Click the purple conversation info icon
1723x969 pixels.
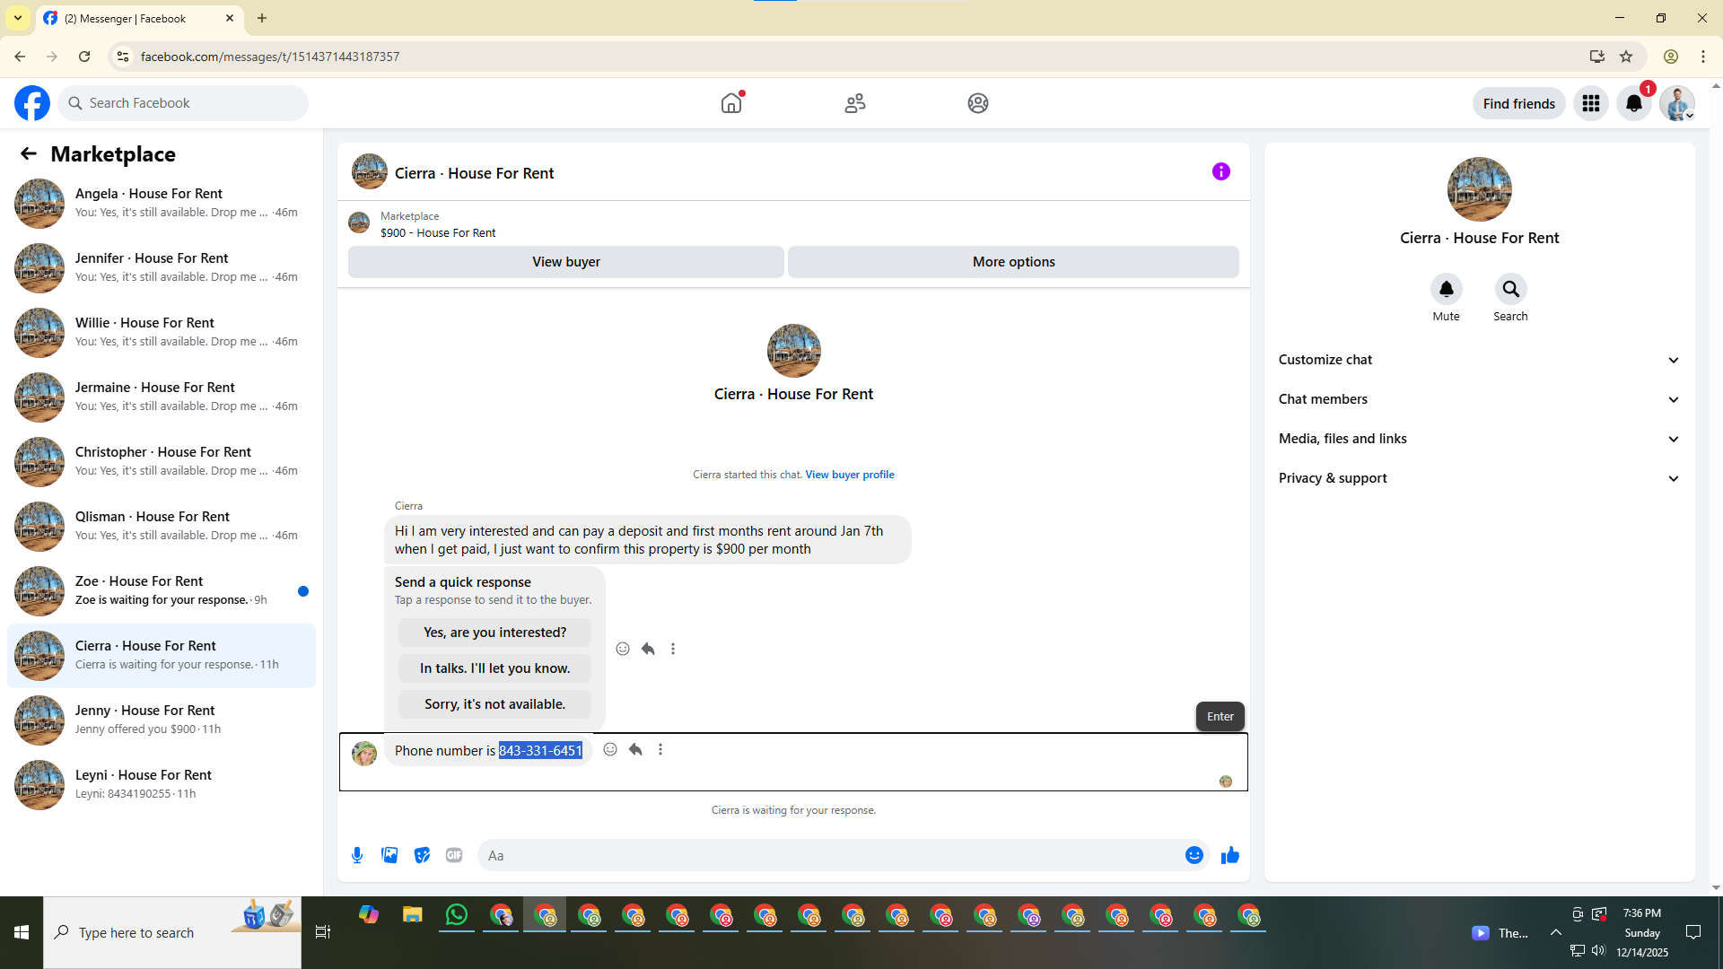[1220, 171]
